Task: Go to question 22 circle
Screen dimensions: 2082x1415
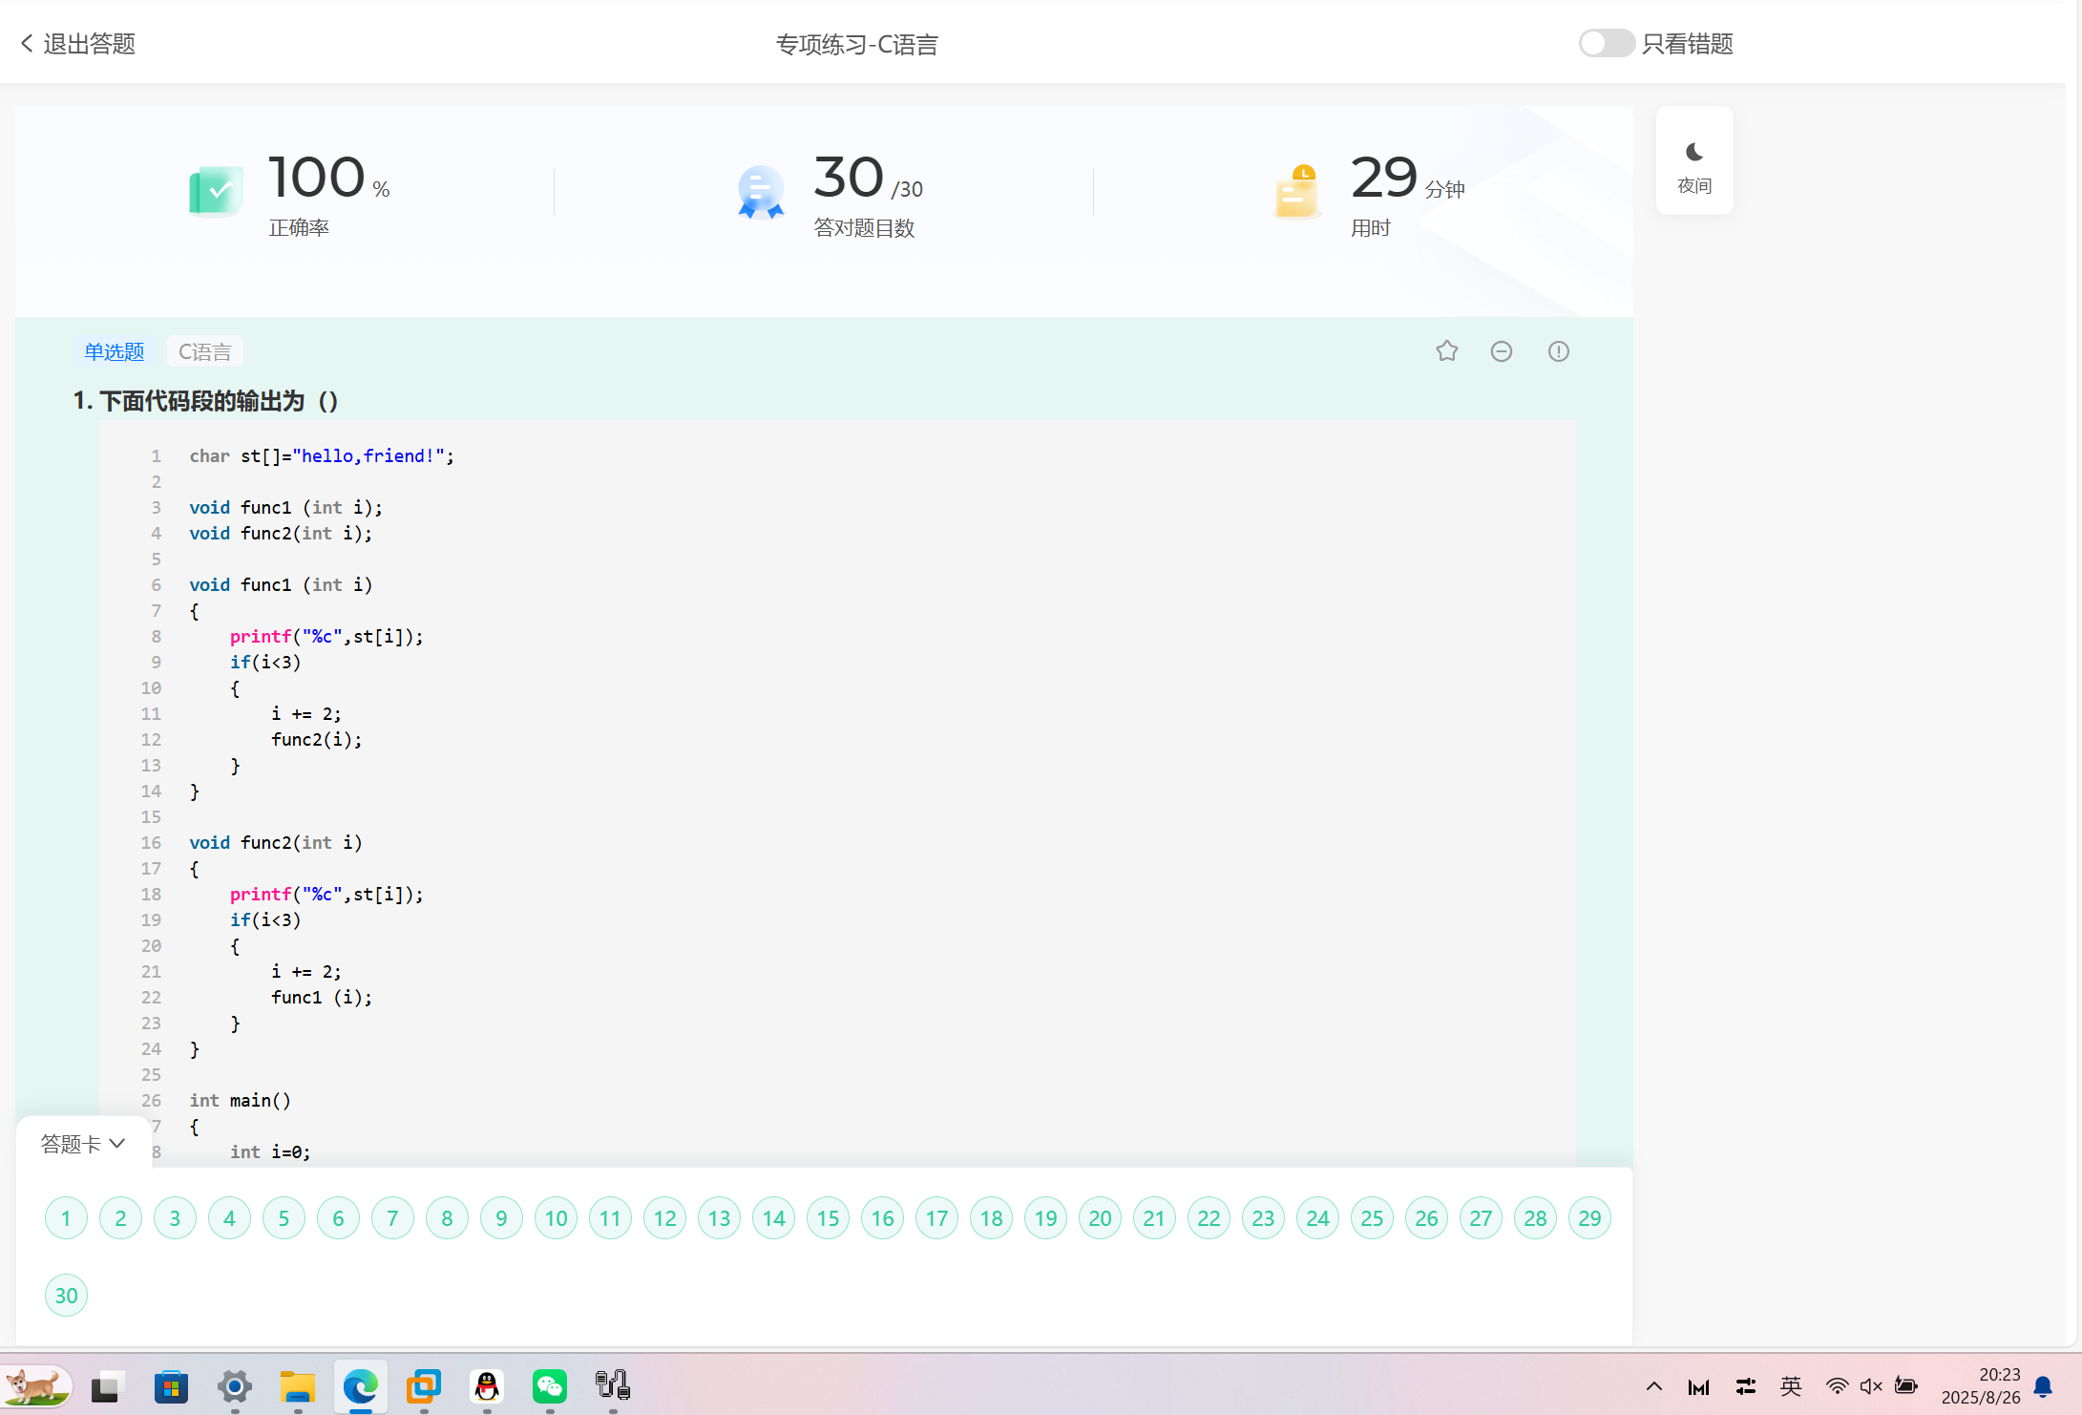Action: tap(1209, 1218)
